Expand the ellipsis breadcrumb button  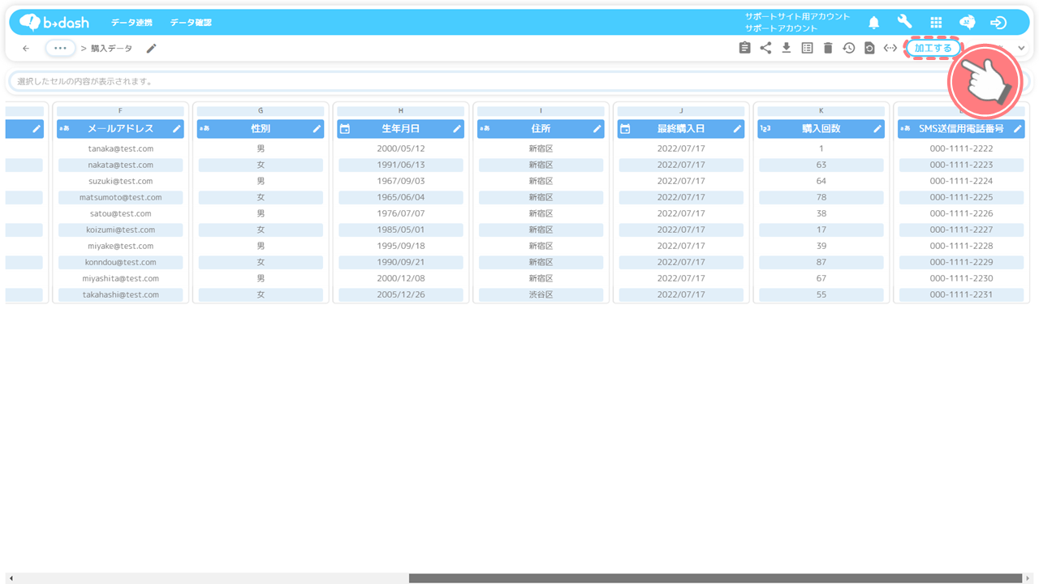coord(60,49)
